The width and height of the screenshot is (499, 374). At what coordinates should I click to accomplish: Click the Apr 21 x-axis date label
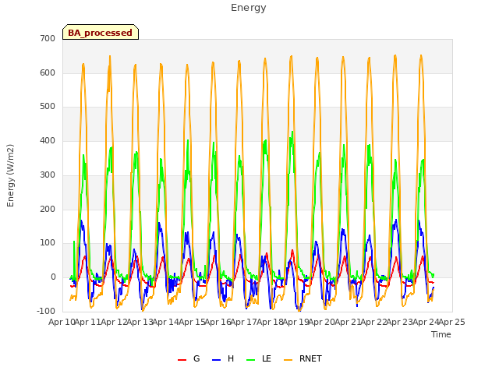pos(348,322)
